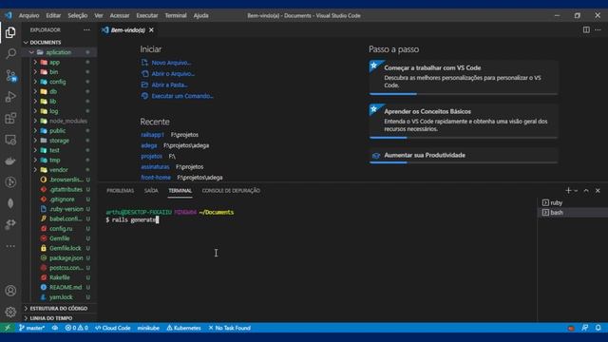Create a new terminal with plus icon
Image resolution: width=608 pixels, height=342 pixels.
point(568,190)
